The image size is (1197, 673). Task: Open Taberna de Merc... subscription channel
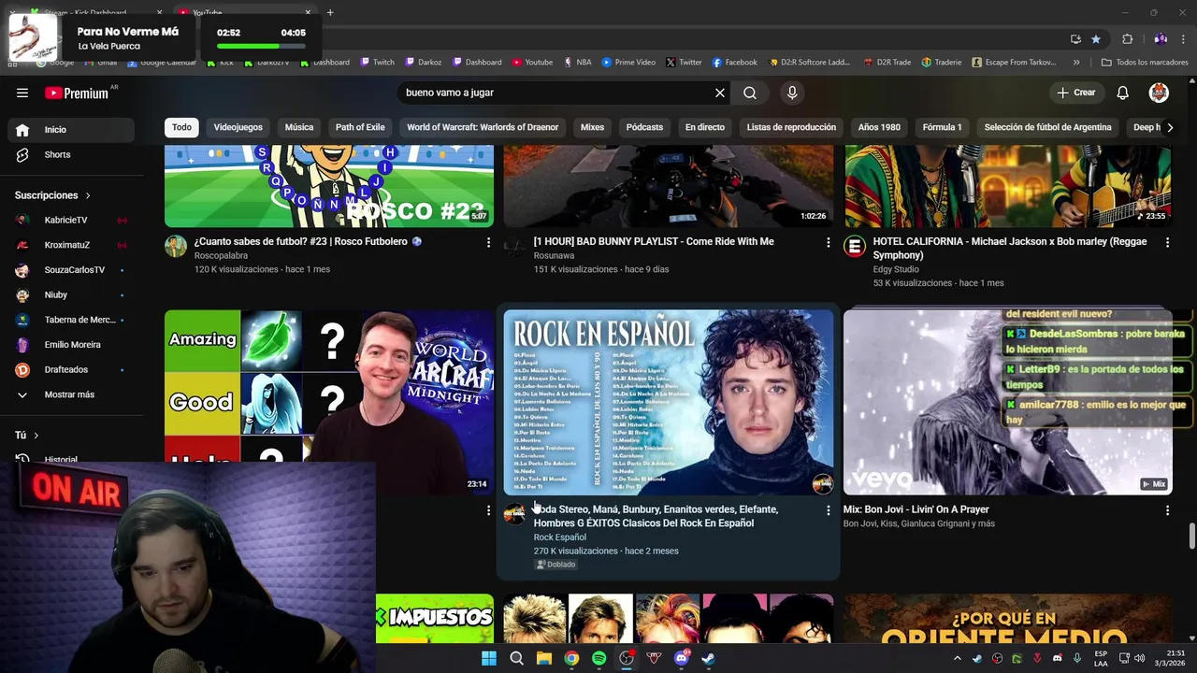tap(71, 320)
